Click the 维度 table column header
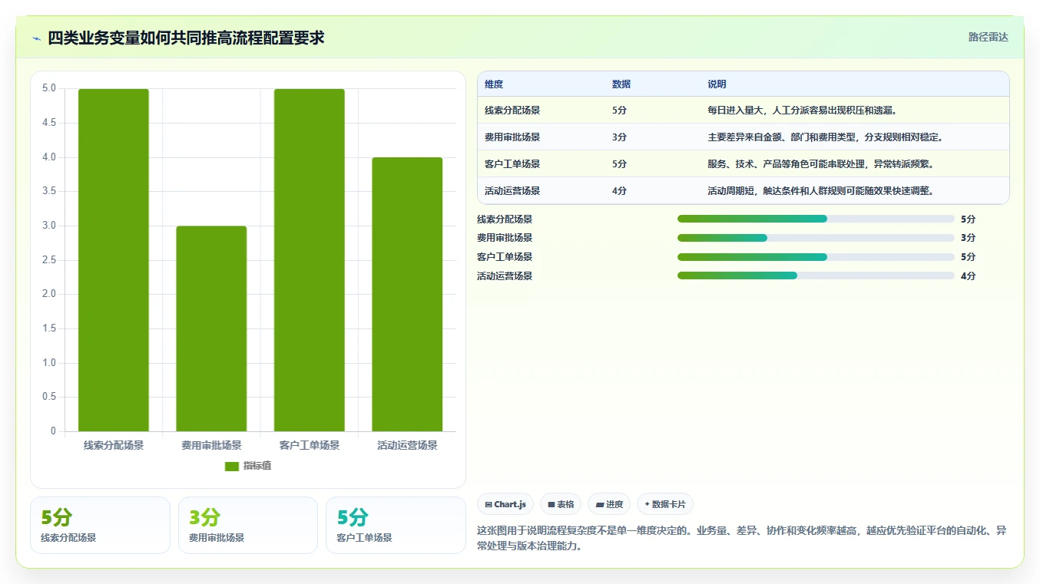This screenshot has height=584, width=1040. [494, 84]
